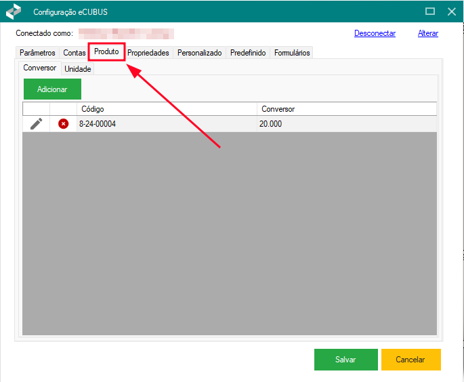Switch to the Contas tab

(x=75, y=53)
